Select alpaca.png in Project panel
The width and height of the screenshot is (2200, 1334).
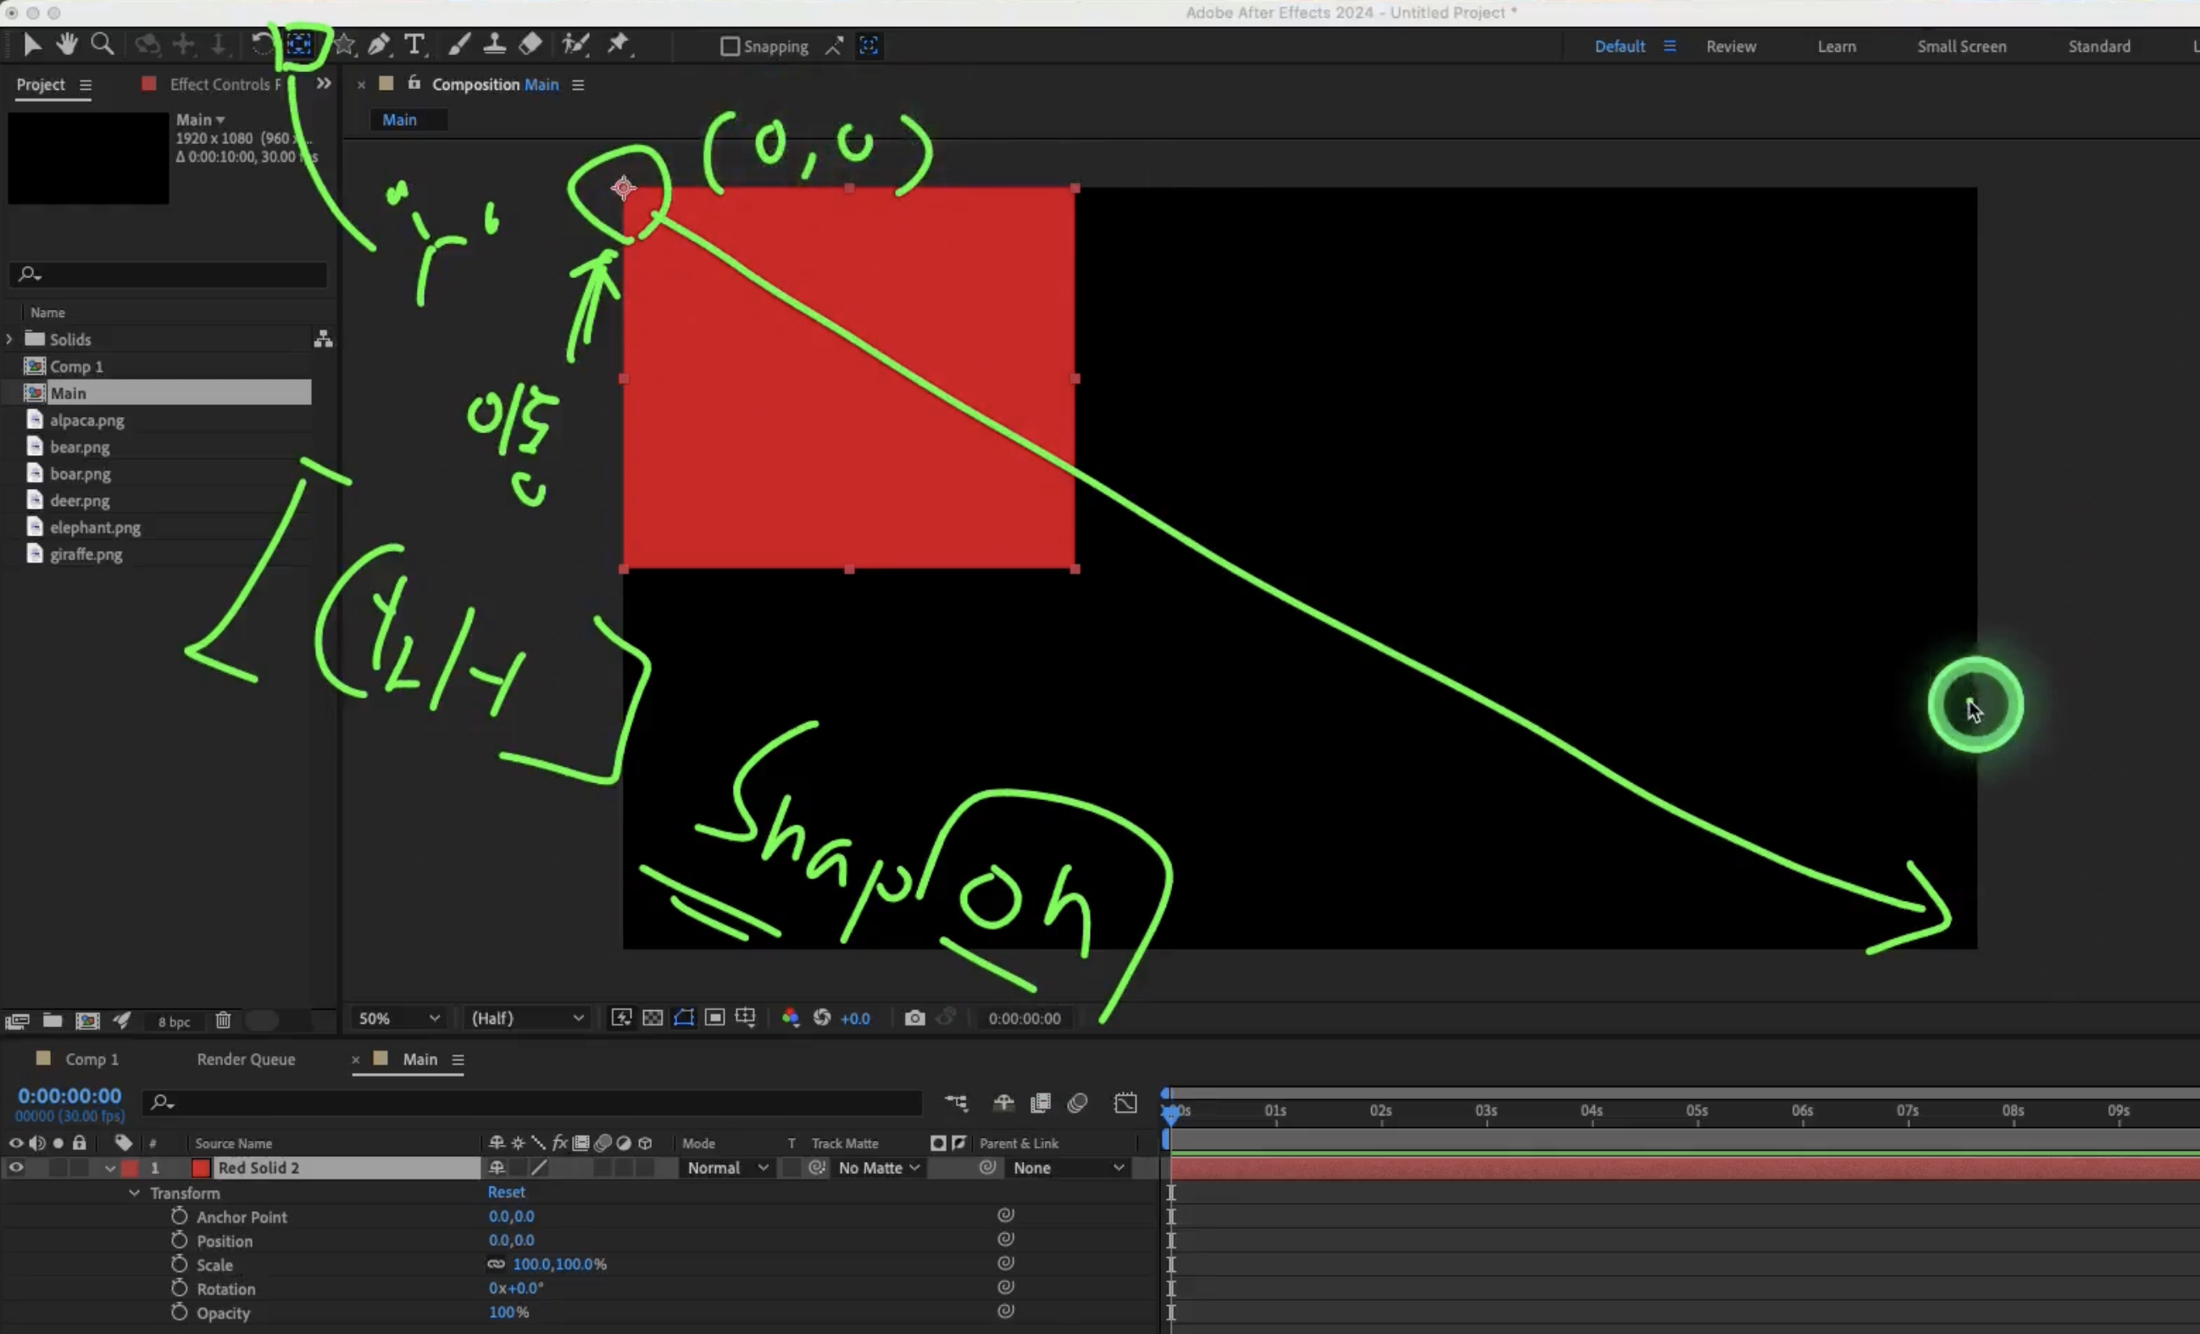pos(86,420)
